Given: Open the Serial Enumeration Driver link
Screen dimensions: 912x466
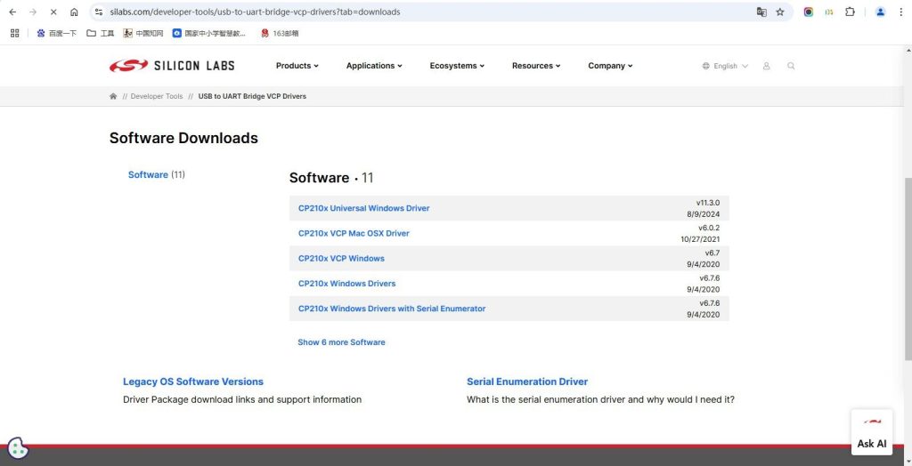Looking at the screenshot, I should (527, 382).
